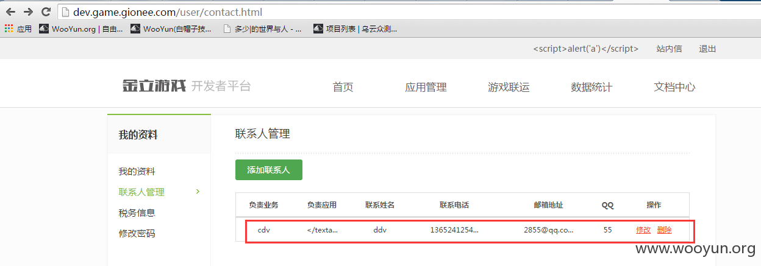Click the 开发者平台 subtitle text
The height and width of the screenshot is (266, 761).
(x=221, y=86)
